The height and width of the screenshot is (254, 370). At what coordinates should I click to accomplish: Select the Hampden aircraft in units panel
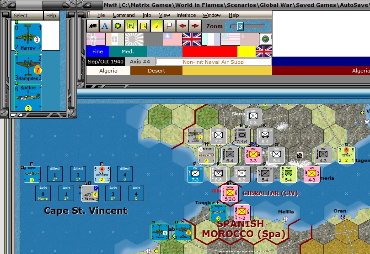coord(28,68)
